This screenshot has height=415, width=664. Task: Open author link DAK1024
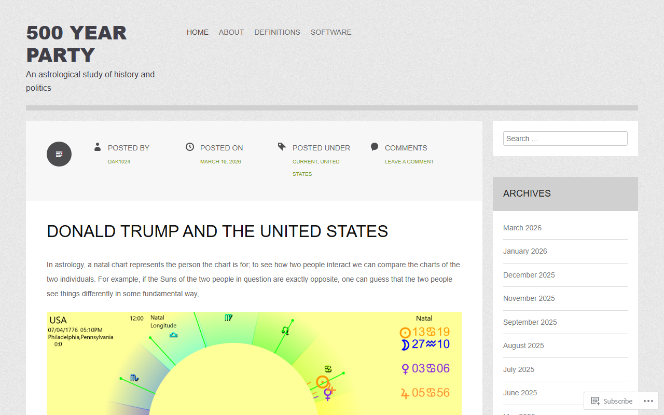[119, 162]
